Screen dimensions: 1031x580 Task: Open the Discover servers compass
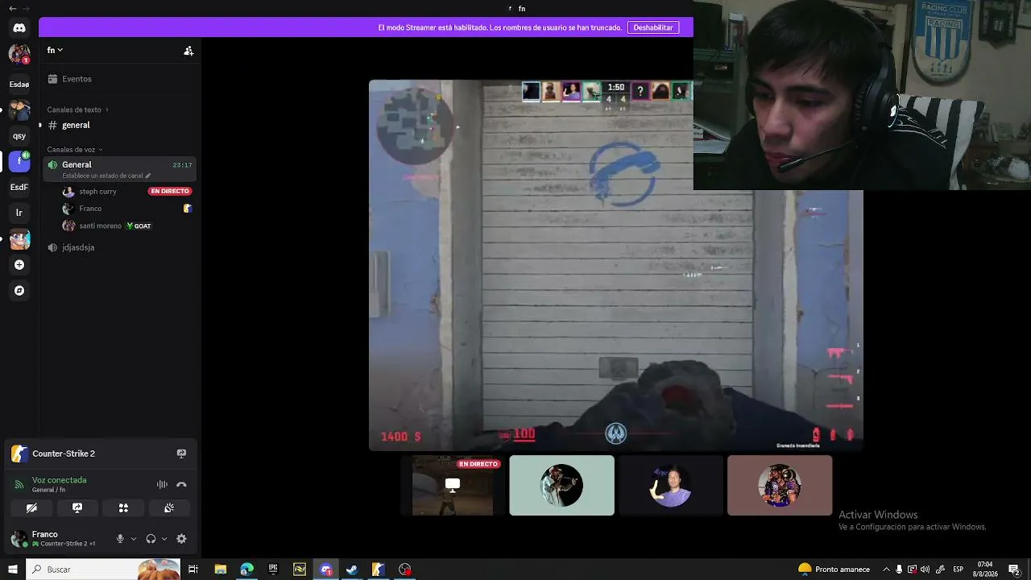tap(19, 291)
